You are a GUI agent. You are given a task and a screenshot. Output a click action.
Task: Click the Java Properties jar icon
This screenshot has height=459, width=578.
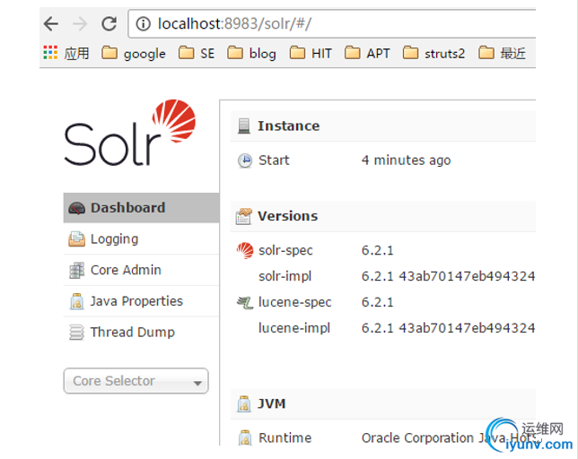[x=76, y=301]
